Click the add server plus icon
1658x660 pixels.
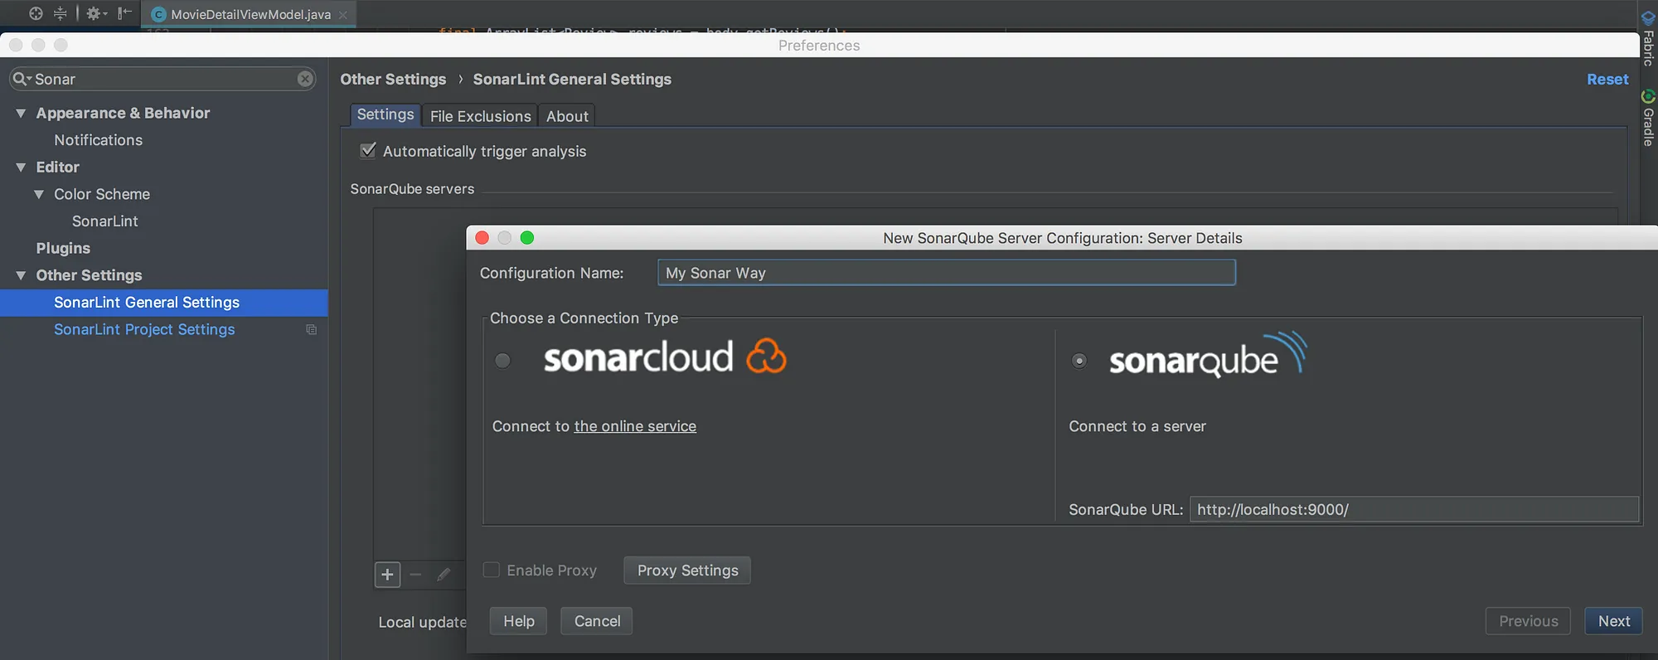tap(387, 574)
